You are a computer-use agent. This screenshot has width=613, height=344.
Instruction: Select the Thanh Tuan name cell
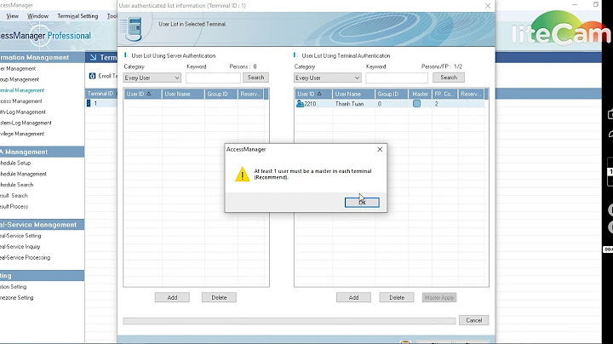(350, 104)
